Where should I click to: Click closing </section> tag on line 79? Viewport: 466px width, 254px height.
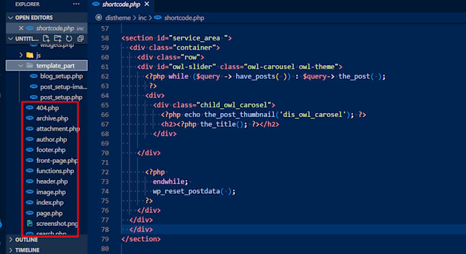point(141,239)
